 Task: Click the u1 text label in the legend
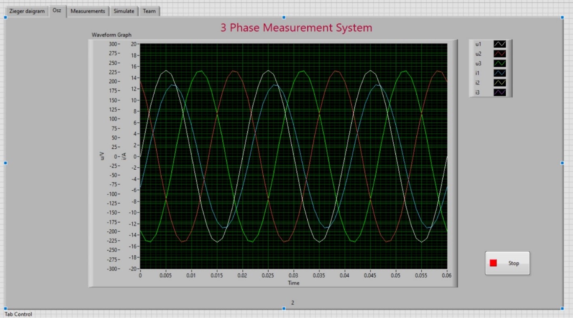tap(477, 44)
